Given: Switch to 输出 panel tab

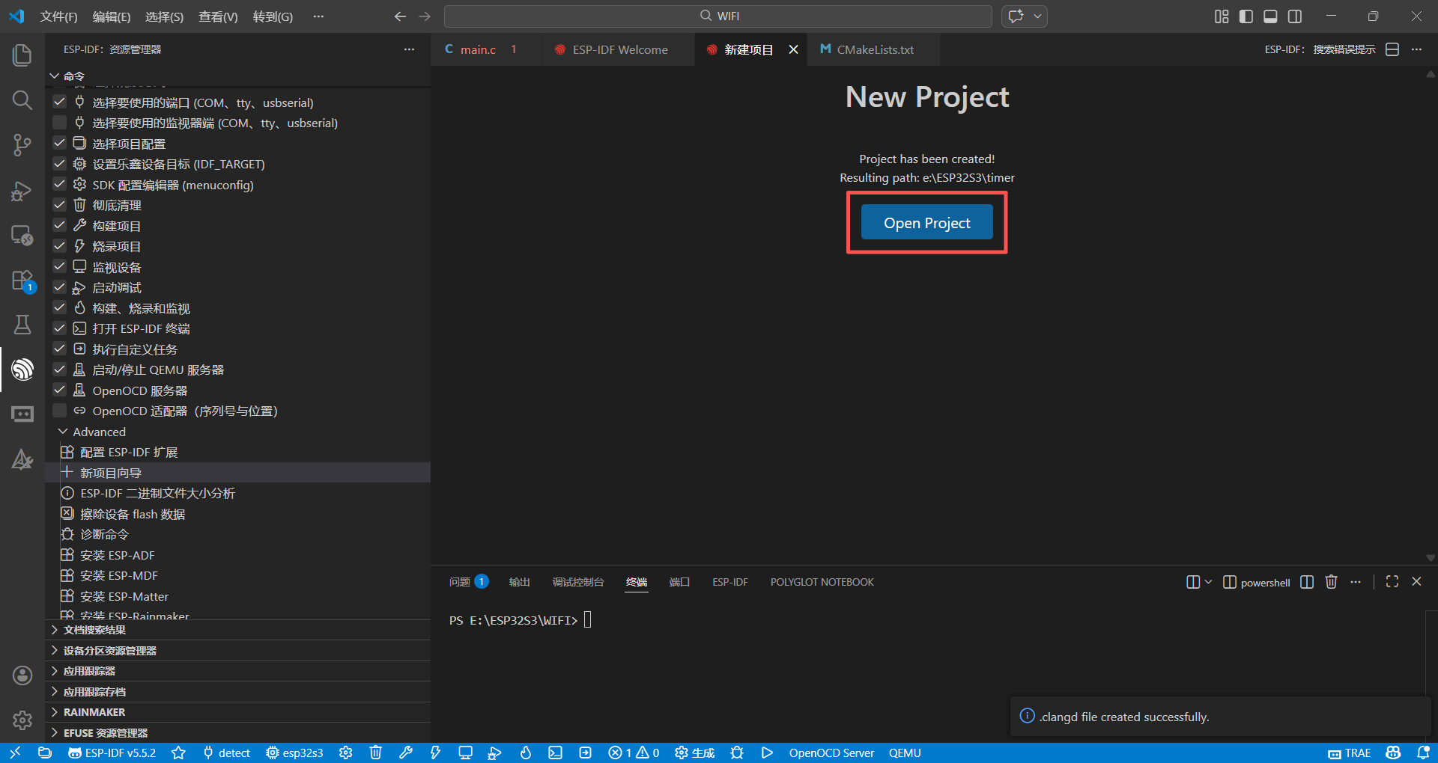Looking at the screenshot, I should point(519,582).
